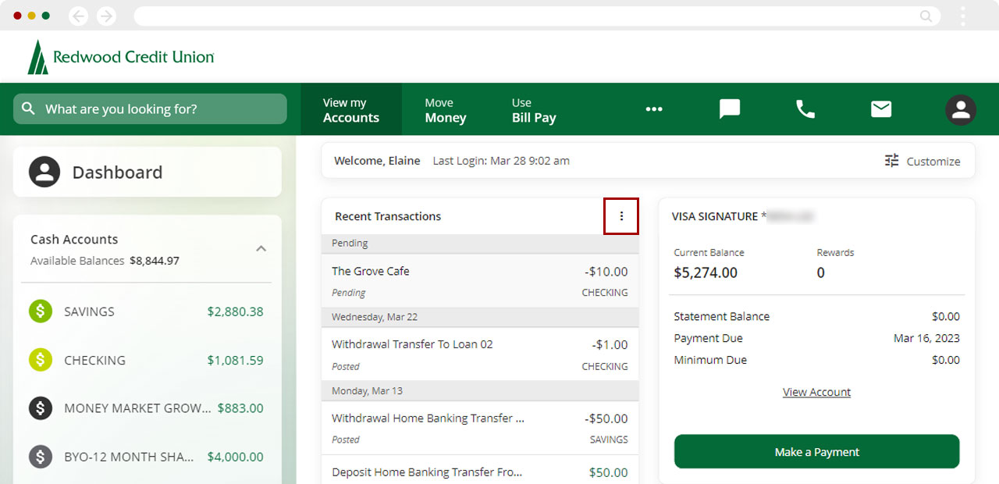The width and height of the screenshot is (999, 484).
Task: Click the $1,081.59 checking balance
Action: pos(235,360)
